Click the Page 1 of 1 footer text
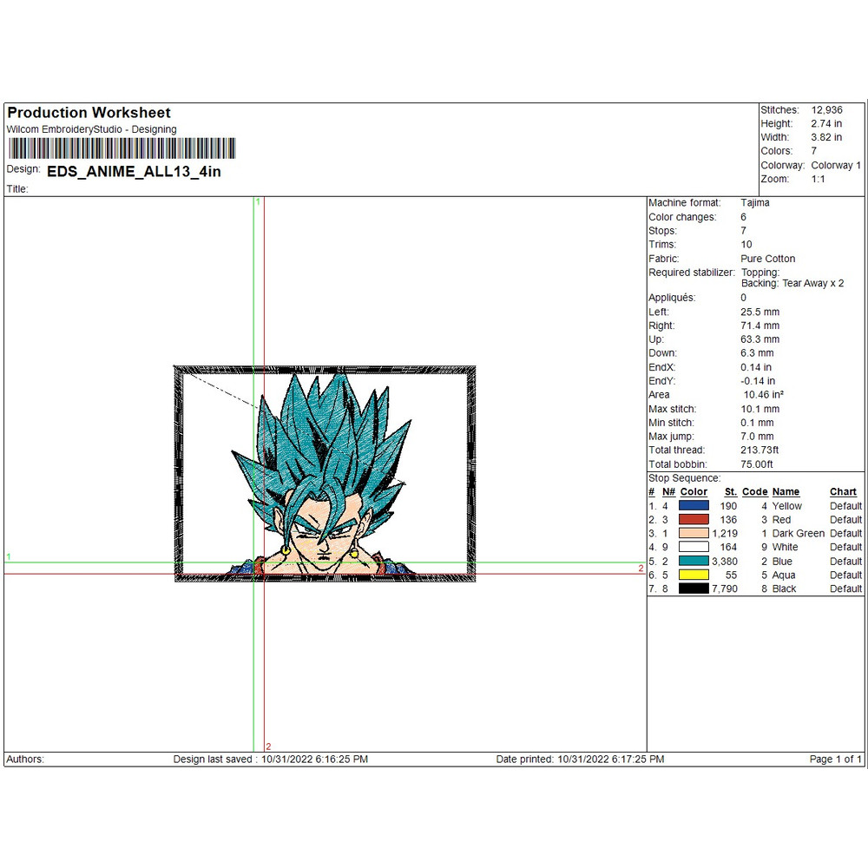868x868 pixels. point(835,759)
